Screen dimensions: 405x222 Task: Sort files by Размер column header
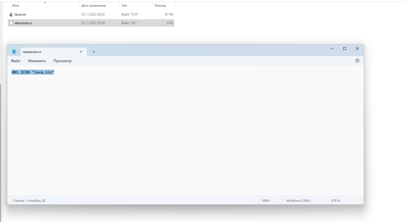tap(160, 6)
